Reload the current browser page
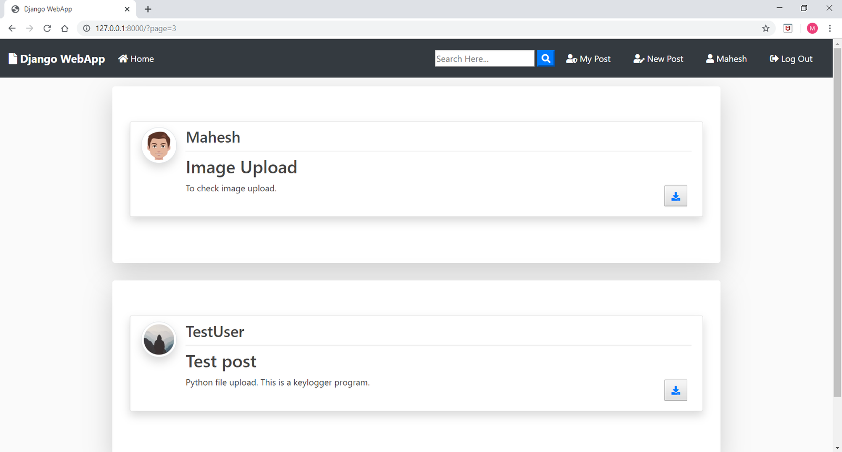The image size is (842, 452). [x=47, y=28]
